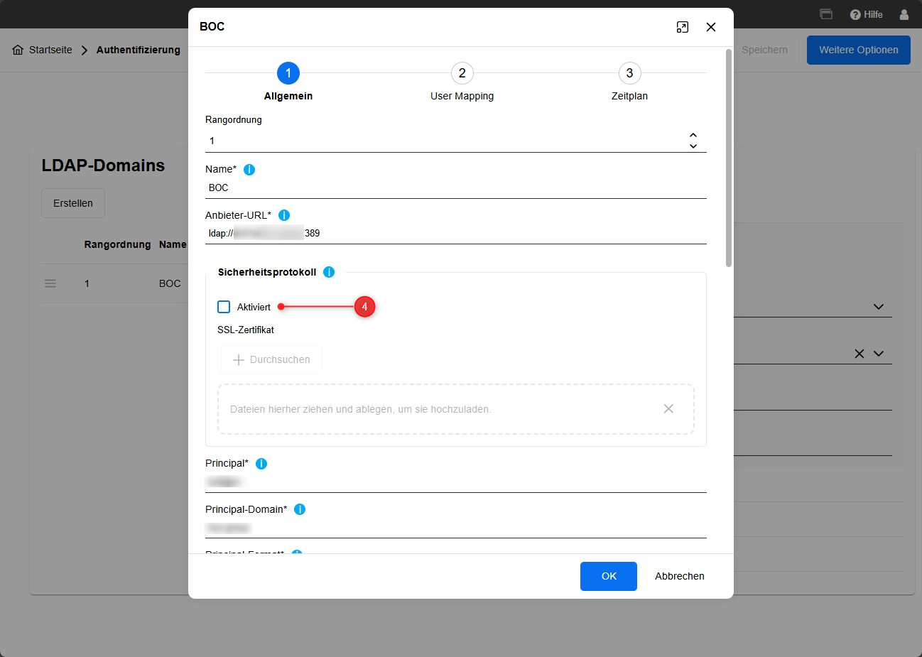Grab the drag handle of BOC row
The height and width of the screenshot is (657, 922).
point(50,283)
